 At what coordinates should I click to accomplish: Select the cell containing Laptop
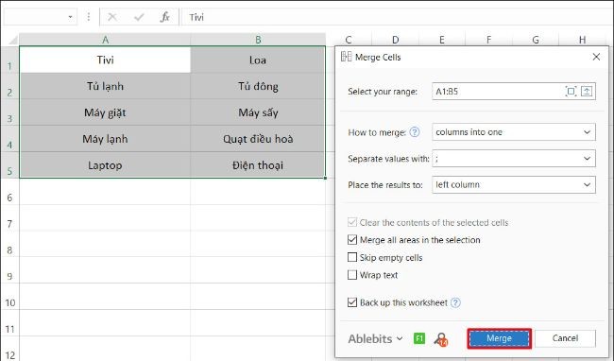(105, 164)
